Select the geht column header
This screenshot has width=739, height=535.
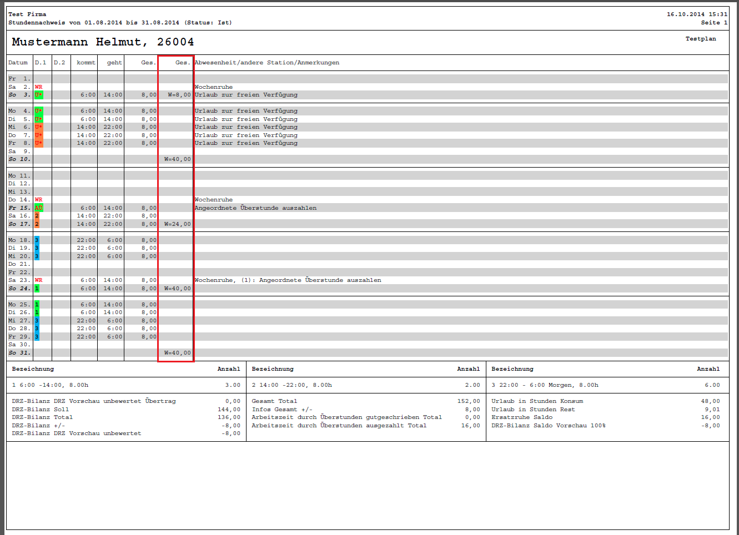coord(114,63)
